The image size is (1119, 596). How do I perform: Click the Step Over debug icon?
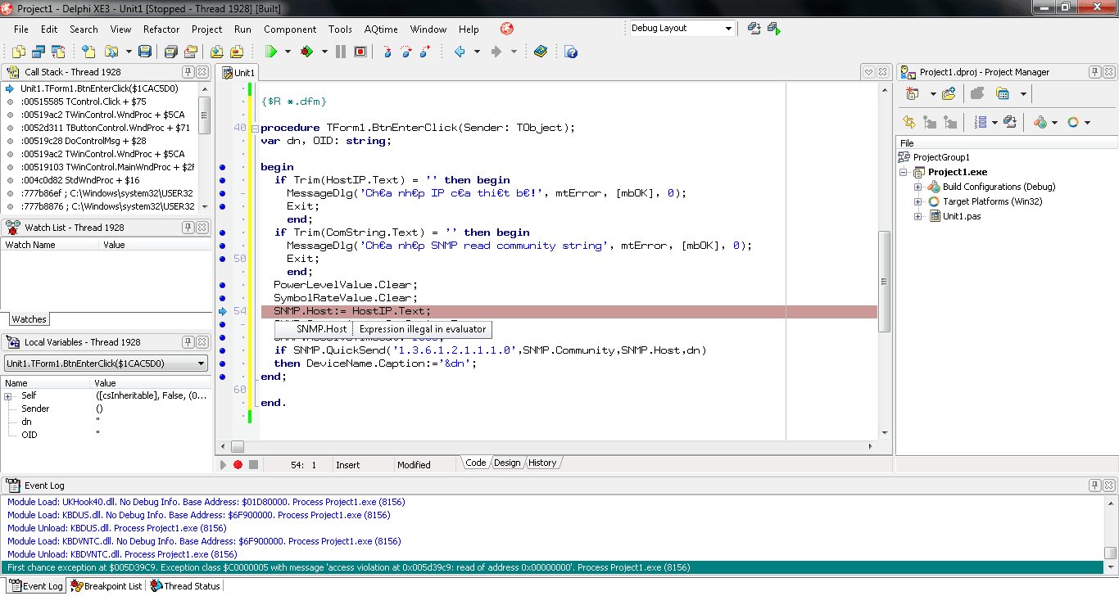(x=407, y=52)
